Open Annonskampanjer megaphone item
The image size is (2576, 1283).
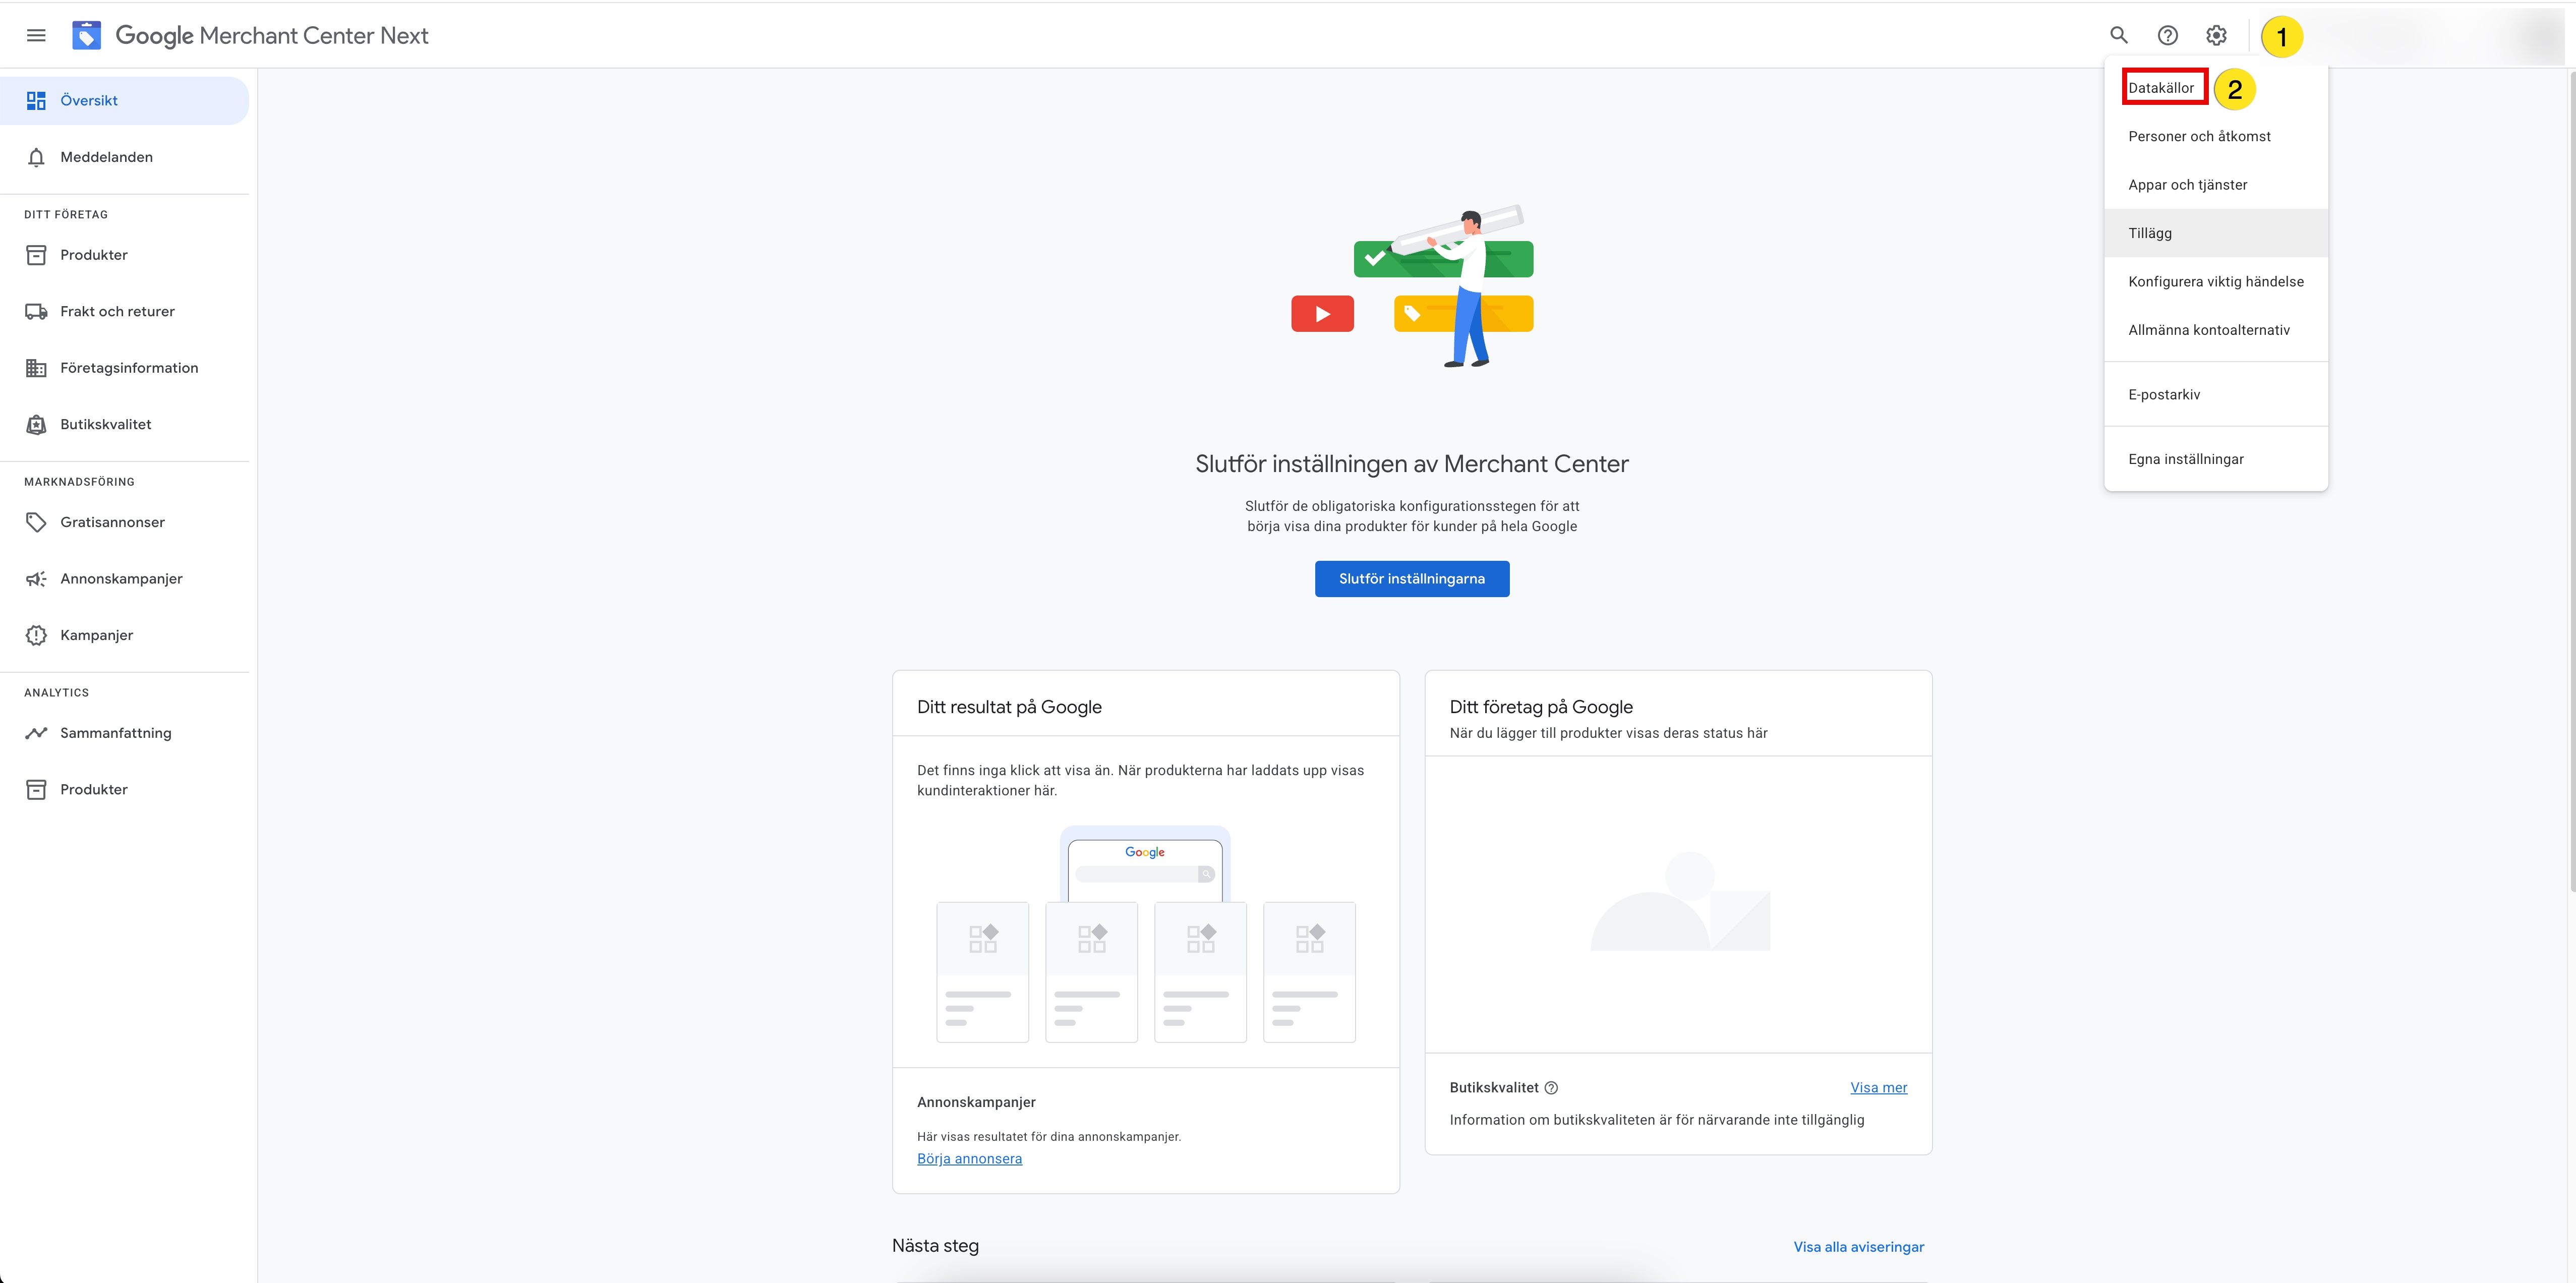121,579
